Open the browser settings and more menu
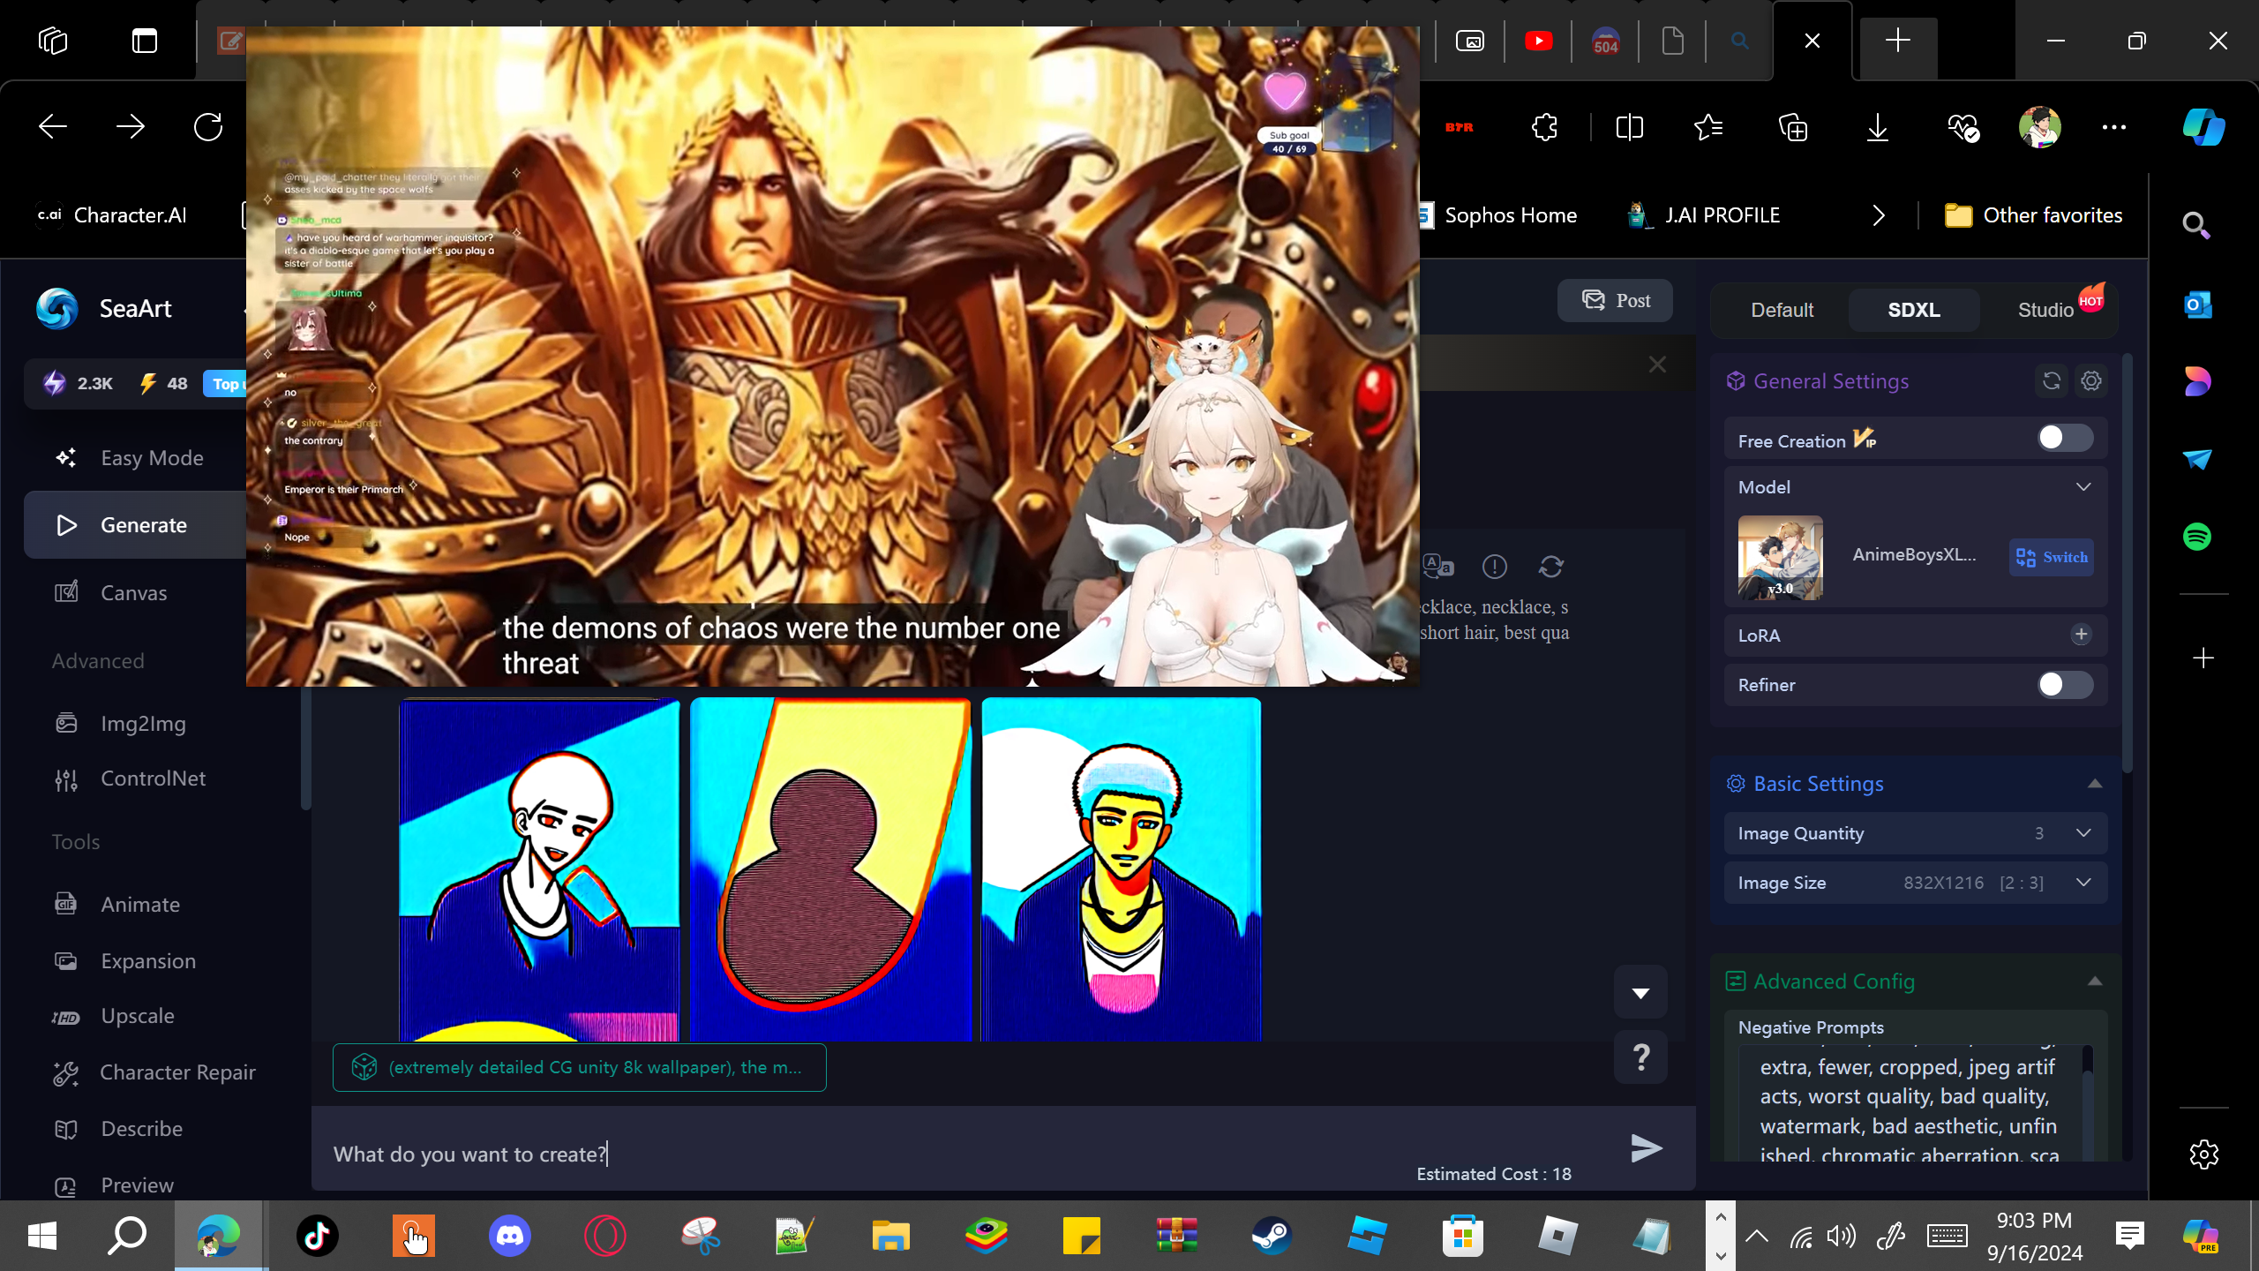 coord(2114,127)
